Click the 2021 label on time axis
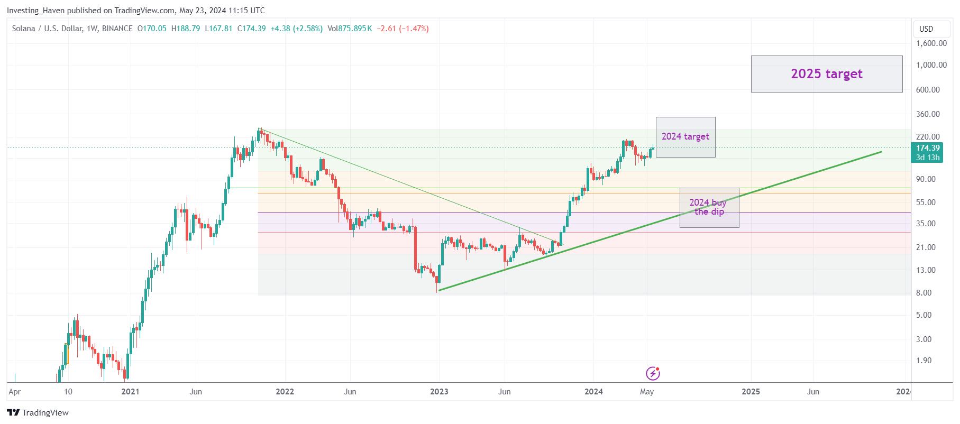The height and width of the screenshot is (424, 960). [x=130, y=392]
